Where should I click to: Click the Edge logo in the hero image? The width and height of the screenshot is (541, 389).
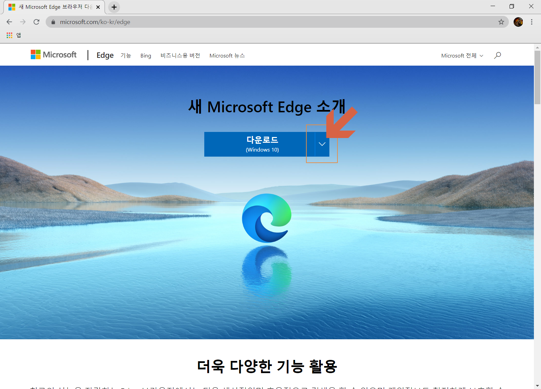click(267, 218)
